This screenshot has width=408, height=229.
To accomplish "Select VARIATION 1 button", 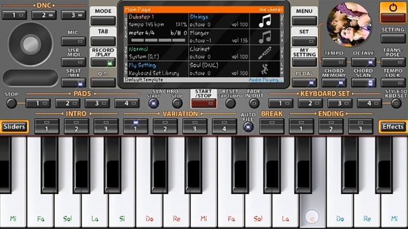I will point(136,126).
